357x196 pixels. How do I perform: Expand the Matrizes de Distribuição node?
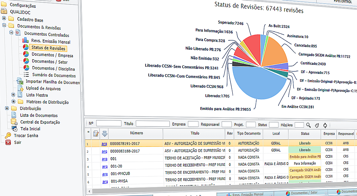(13, 102)
